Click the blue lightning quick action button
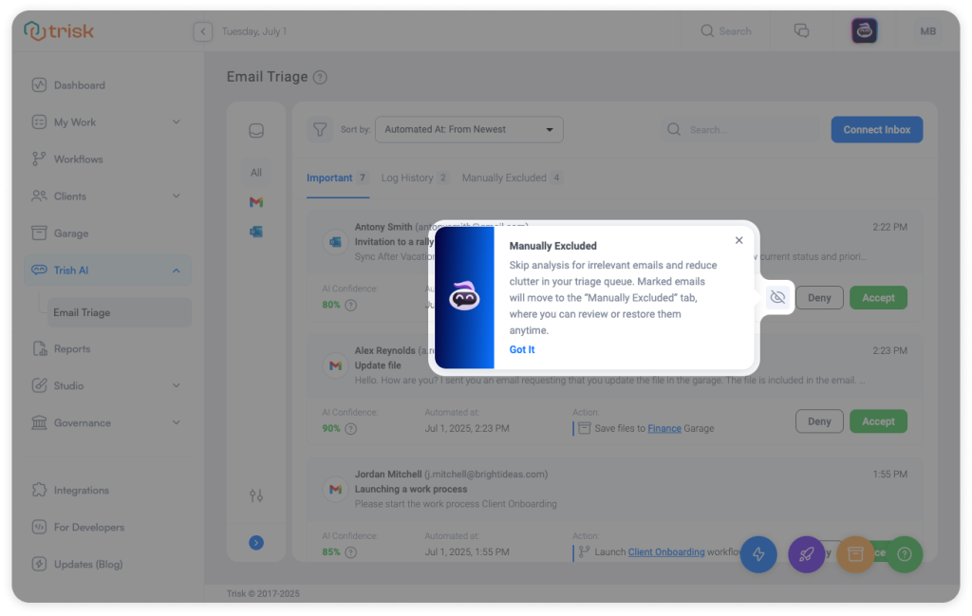The width and height of the screenshot is (972, 616). click(x=758, y=554)
